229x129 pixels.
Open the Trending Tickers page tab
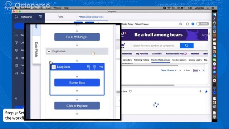pyautogui.click(x=141, y=60)
